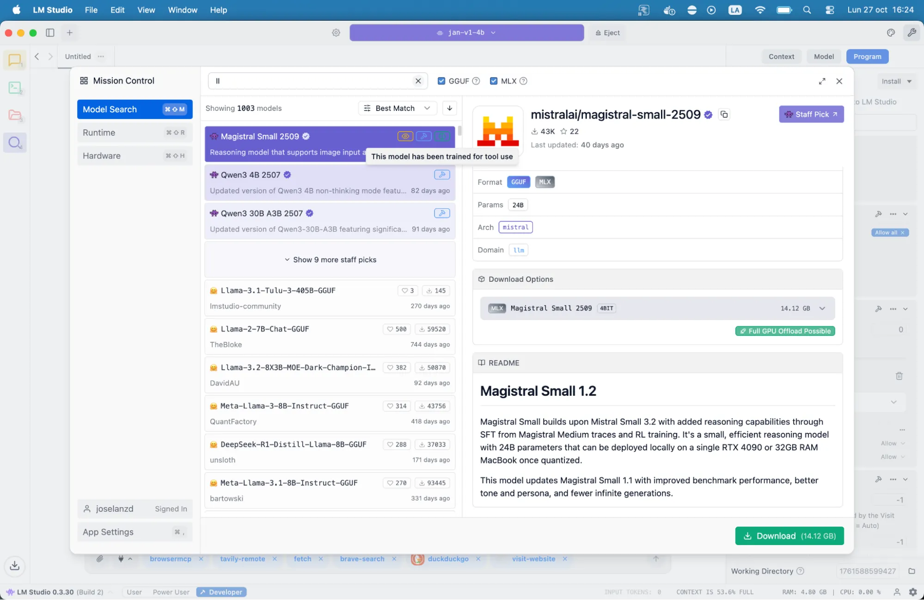Click the gear icon beside model selector
Viewport: 924px width, 600px height.
click(336, 33)
